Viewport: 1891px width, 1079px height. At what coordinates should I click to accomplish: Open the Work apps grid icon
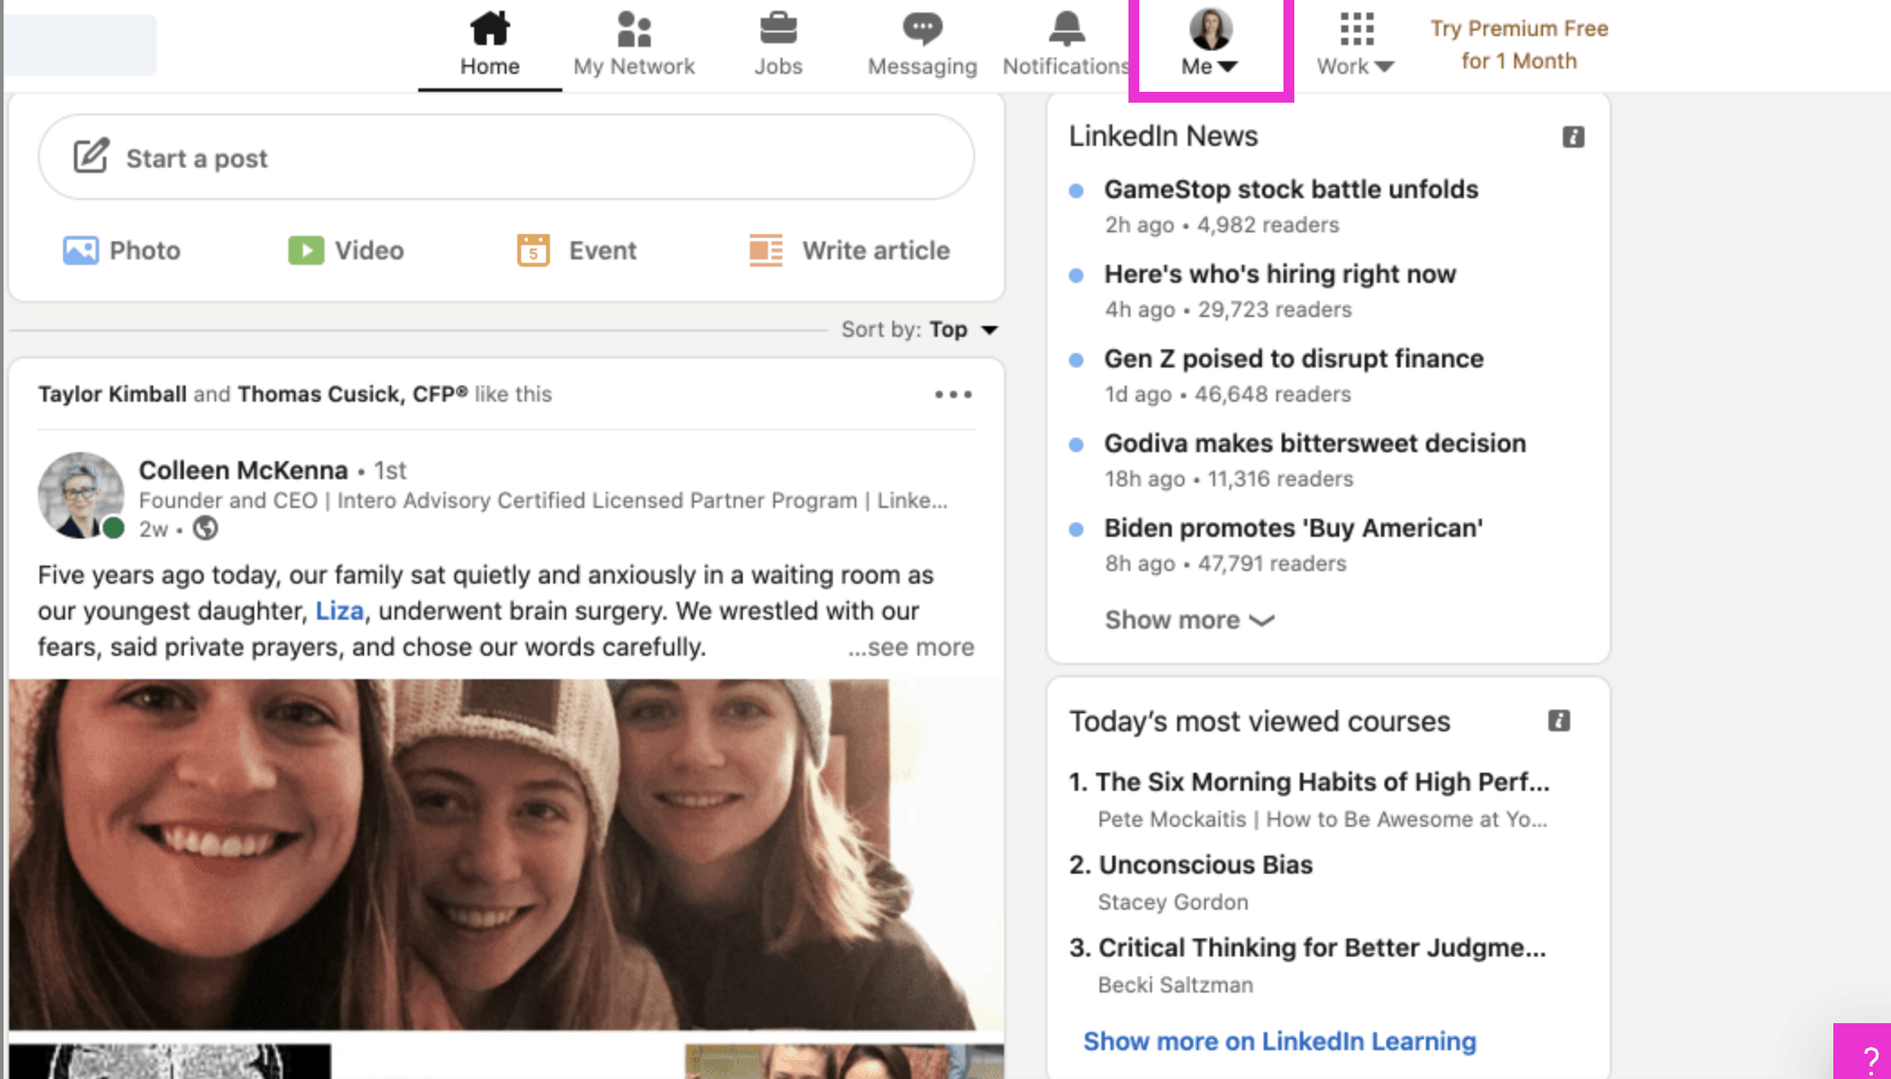[1357, 28]
